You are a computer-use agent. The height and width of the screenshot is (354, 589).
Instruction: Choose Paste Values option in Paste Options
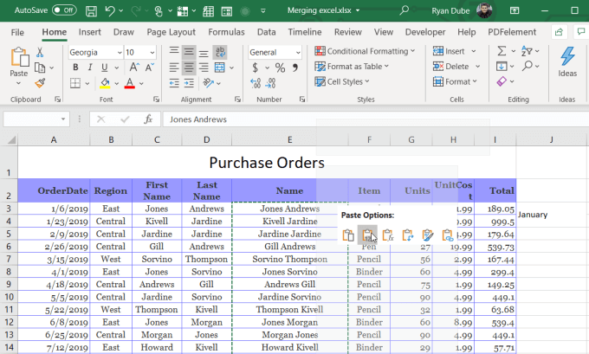pyautogui.click(x=368, y=235)
